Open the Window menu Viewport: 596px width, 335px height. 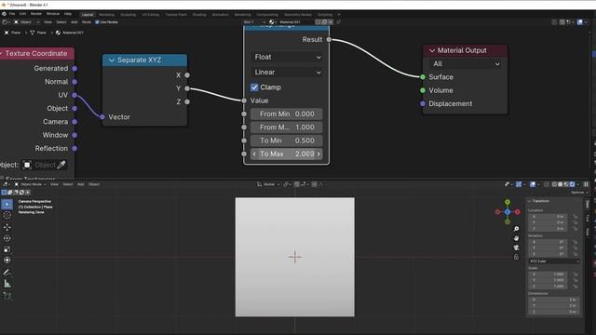tap(53, 14)
